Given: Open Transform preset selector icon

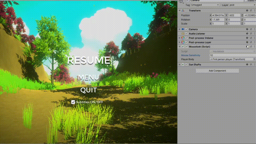Looking at the screenshot, I should [251, 10].
